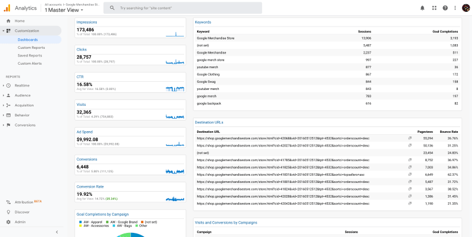The image size is (472, 237).
Task: Click the Attribution path icon
Action: pyautogui.click(x=8, y=202)
